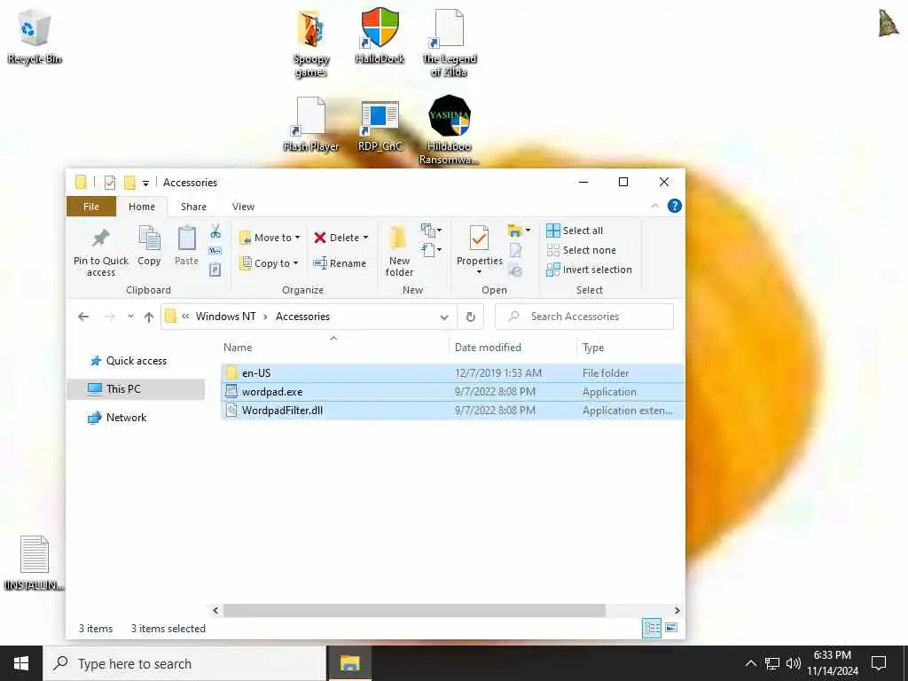
Task: Switch to the Share ribbon tab
Action: click(193, 207)
